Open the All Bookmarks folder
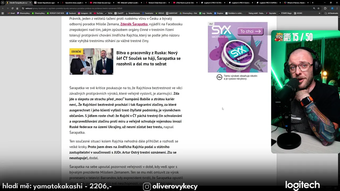The image size is (340, 191). pos(331,13)
